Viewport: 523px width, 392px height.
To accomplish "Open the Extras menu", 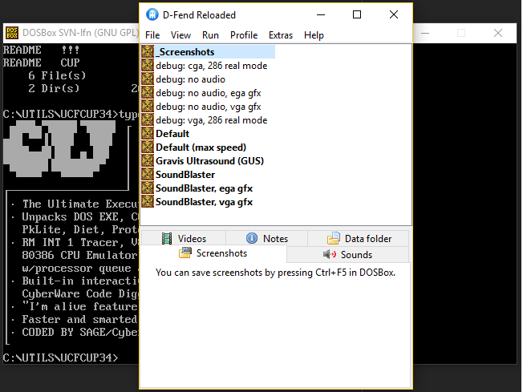I will click(x=281, y=35).
